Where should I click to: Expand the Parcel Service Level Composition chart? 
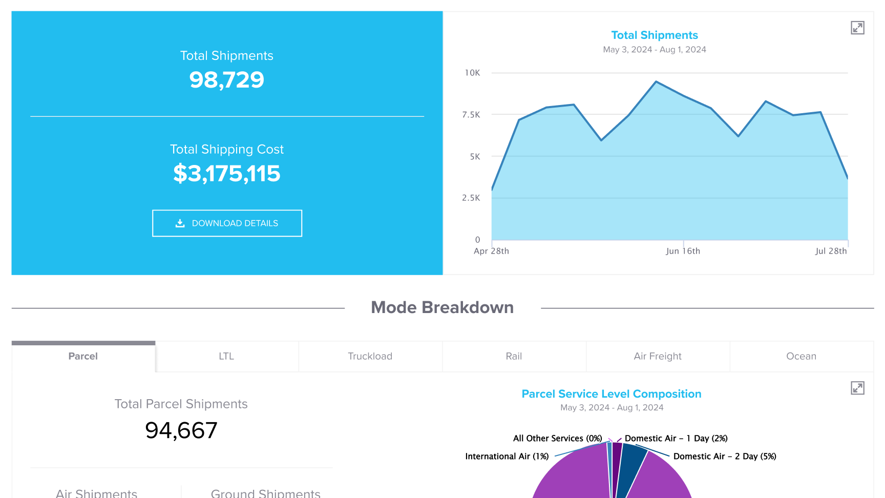coord(857,388)
